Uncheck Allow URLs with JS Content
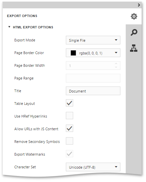The height and width of the screenshot is (182, 146). pyautogui.click(x=70, y=128)
